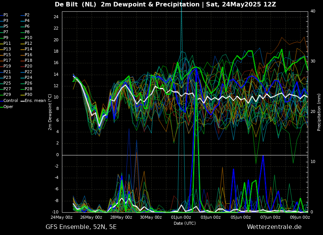Click the Control legend entry
The width and height of the screenshot is (323, 235).
(x=10, y=101)
